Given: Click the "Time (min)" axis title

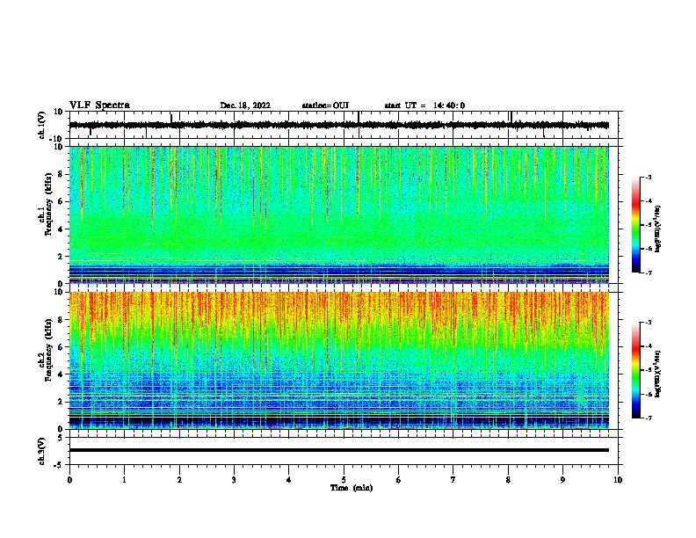Looking at the screenshot, I should [x=352, y=488].
